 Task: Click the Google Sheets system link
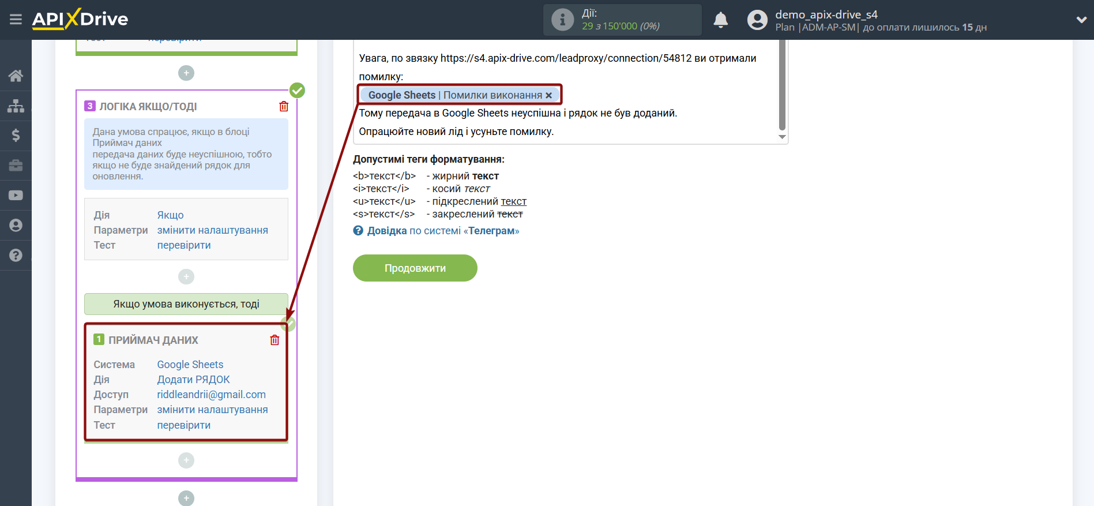click(190, 365)
